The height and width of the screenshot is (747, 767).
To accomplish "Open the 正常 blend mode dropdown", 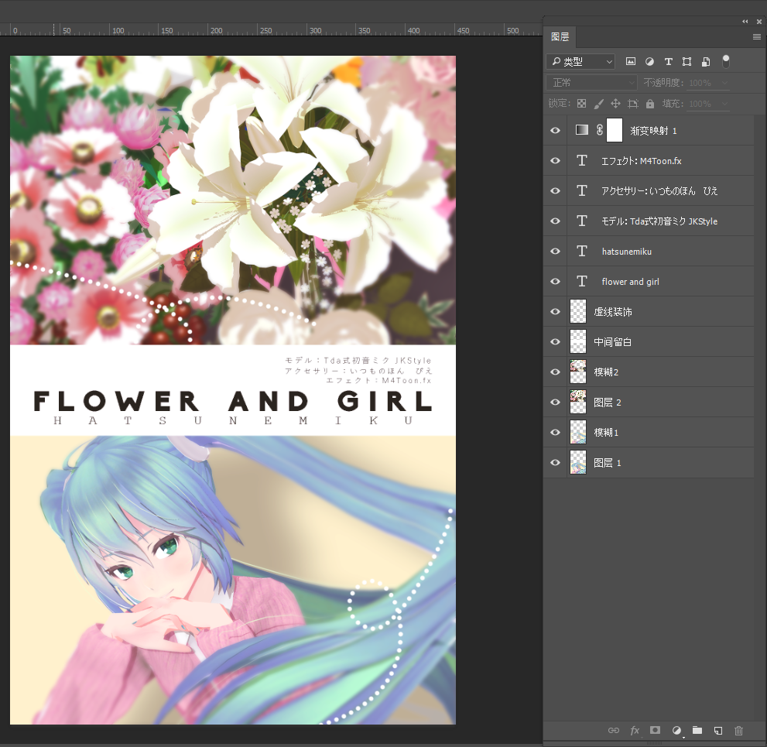I will tap(592, 83).
